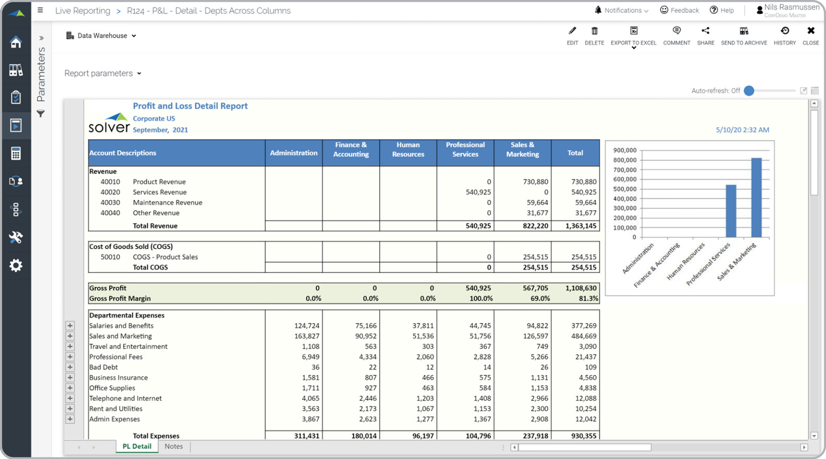The height and width of the screenshot is (459, 826).
Task: Click the Edit pencil icon
Action: click(x=572, y=32)
